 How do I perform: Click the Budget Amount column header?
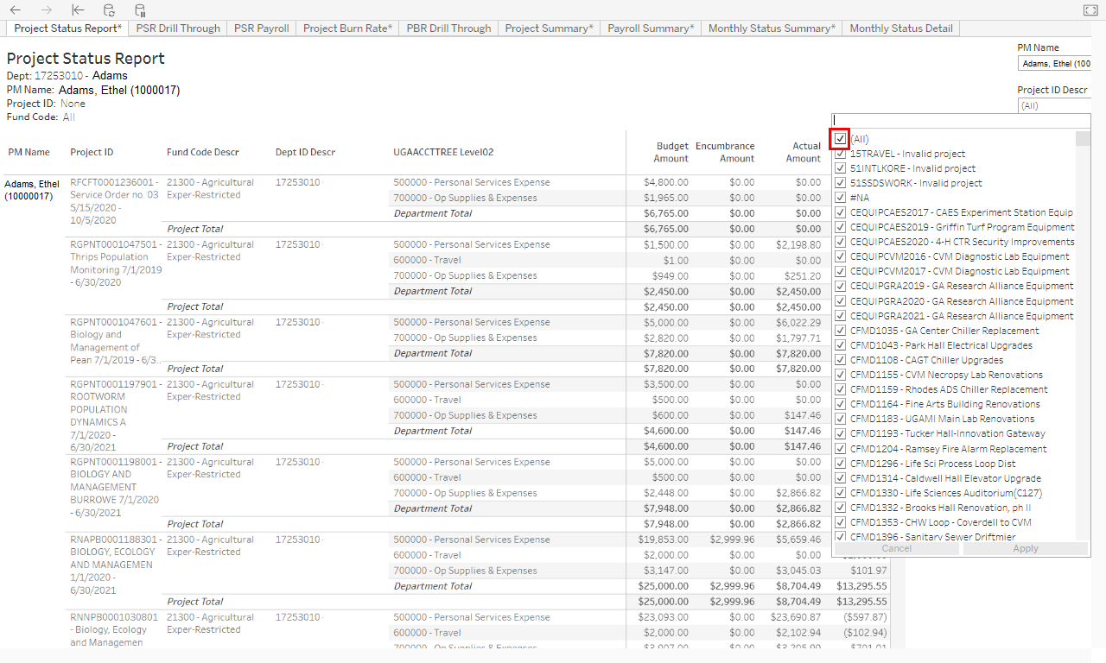[x=672, y=152]
